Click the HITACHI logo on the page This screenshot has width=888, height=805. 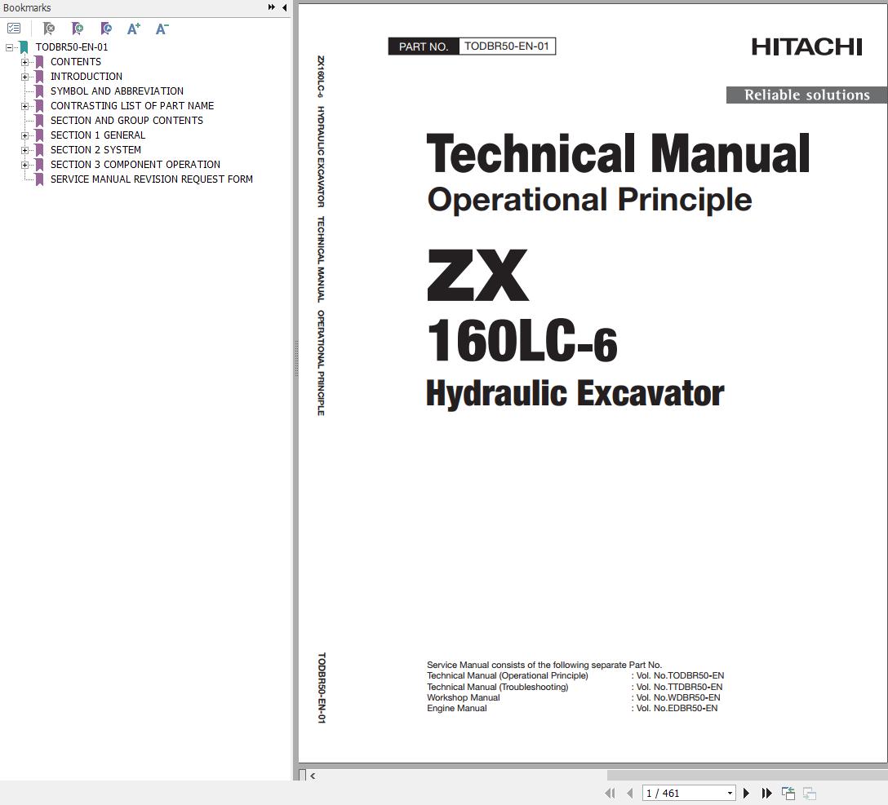[x=806, y=47]
